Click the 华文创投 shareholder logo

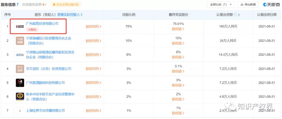20,69
